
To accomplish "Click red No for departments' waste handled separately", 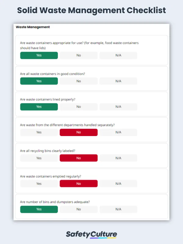I will coord(79,132).
